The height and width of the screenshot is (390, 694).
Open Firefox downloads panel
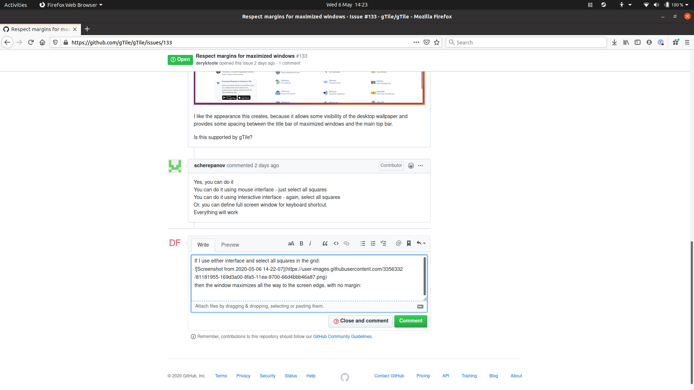tap(614, 42)
